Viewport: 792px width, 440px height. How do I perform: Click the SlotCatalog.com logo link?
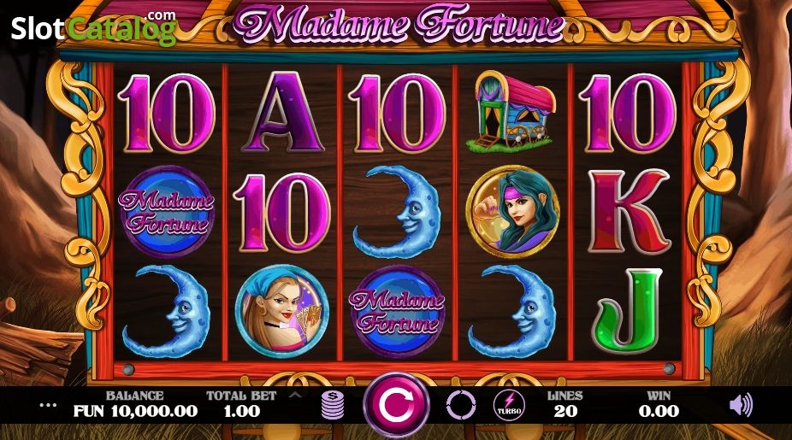click(x=94, y=27)
